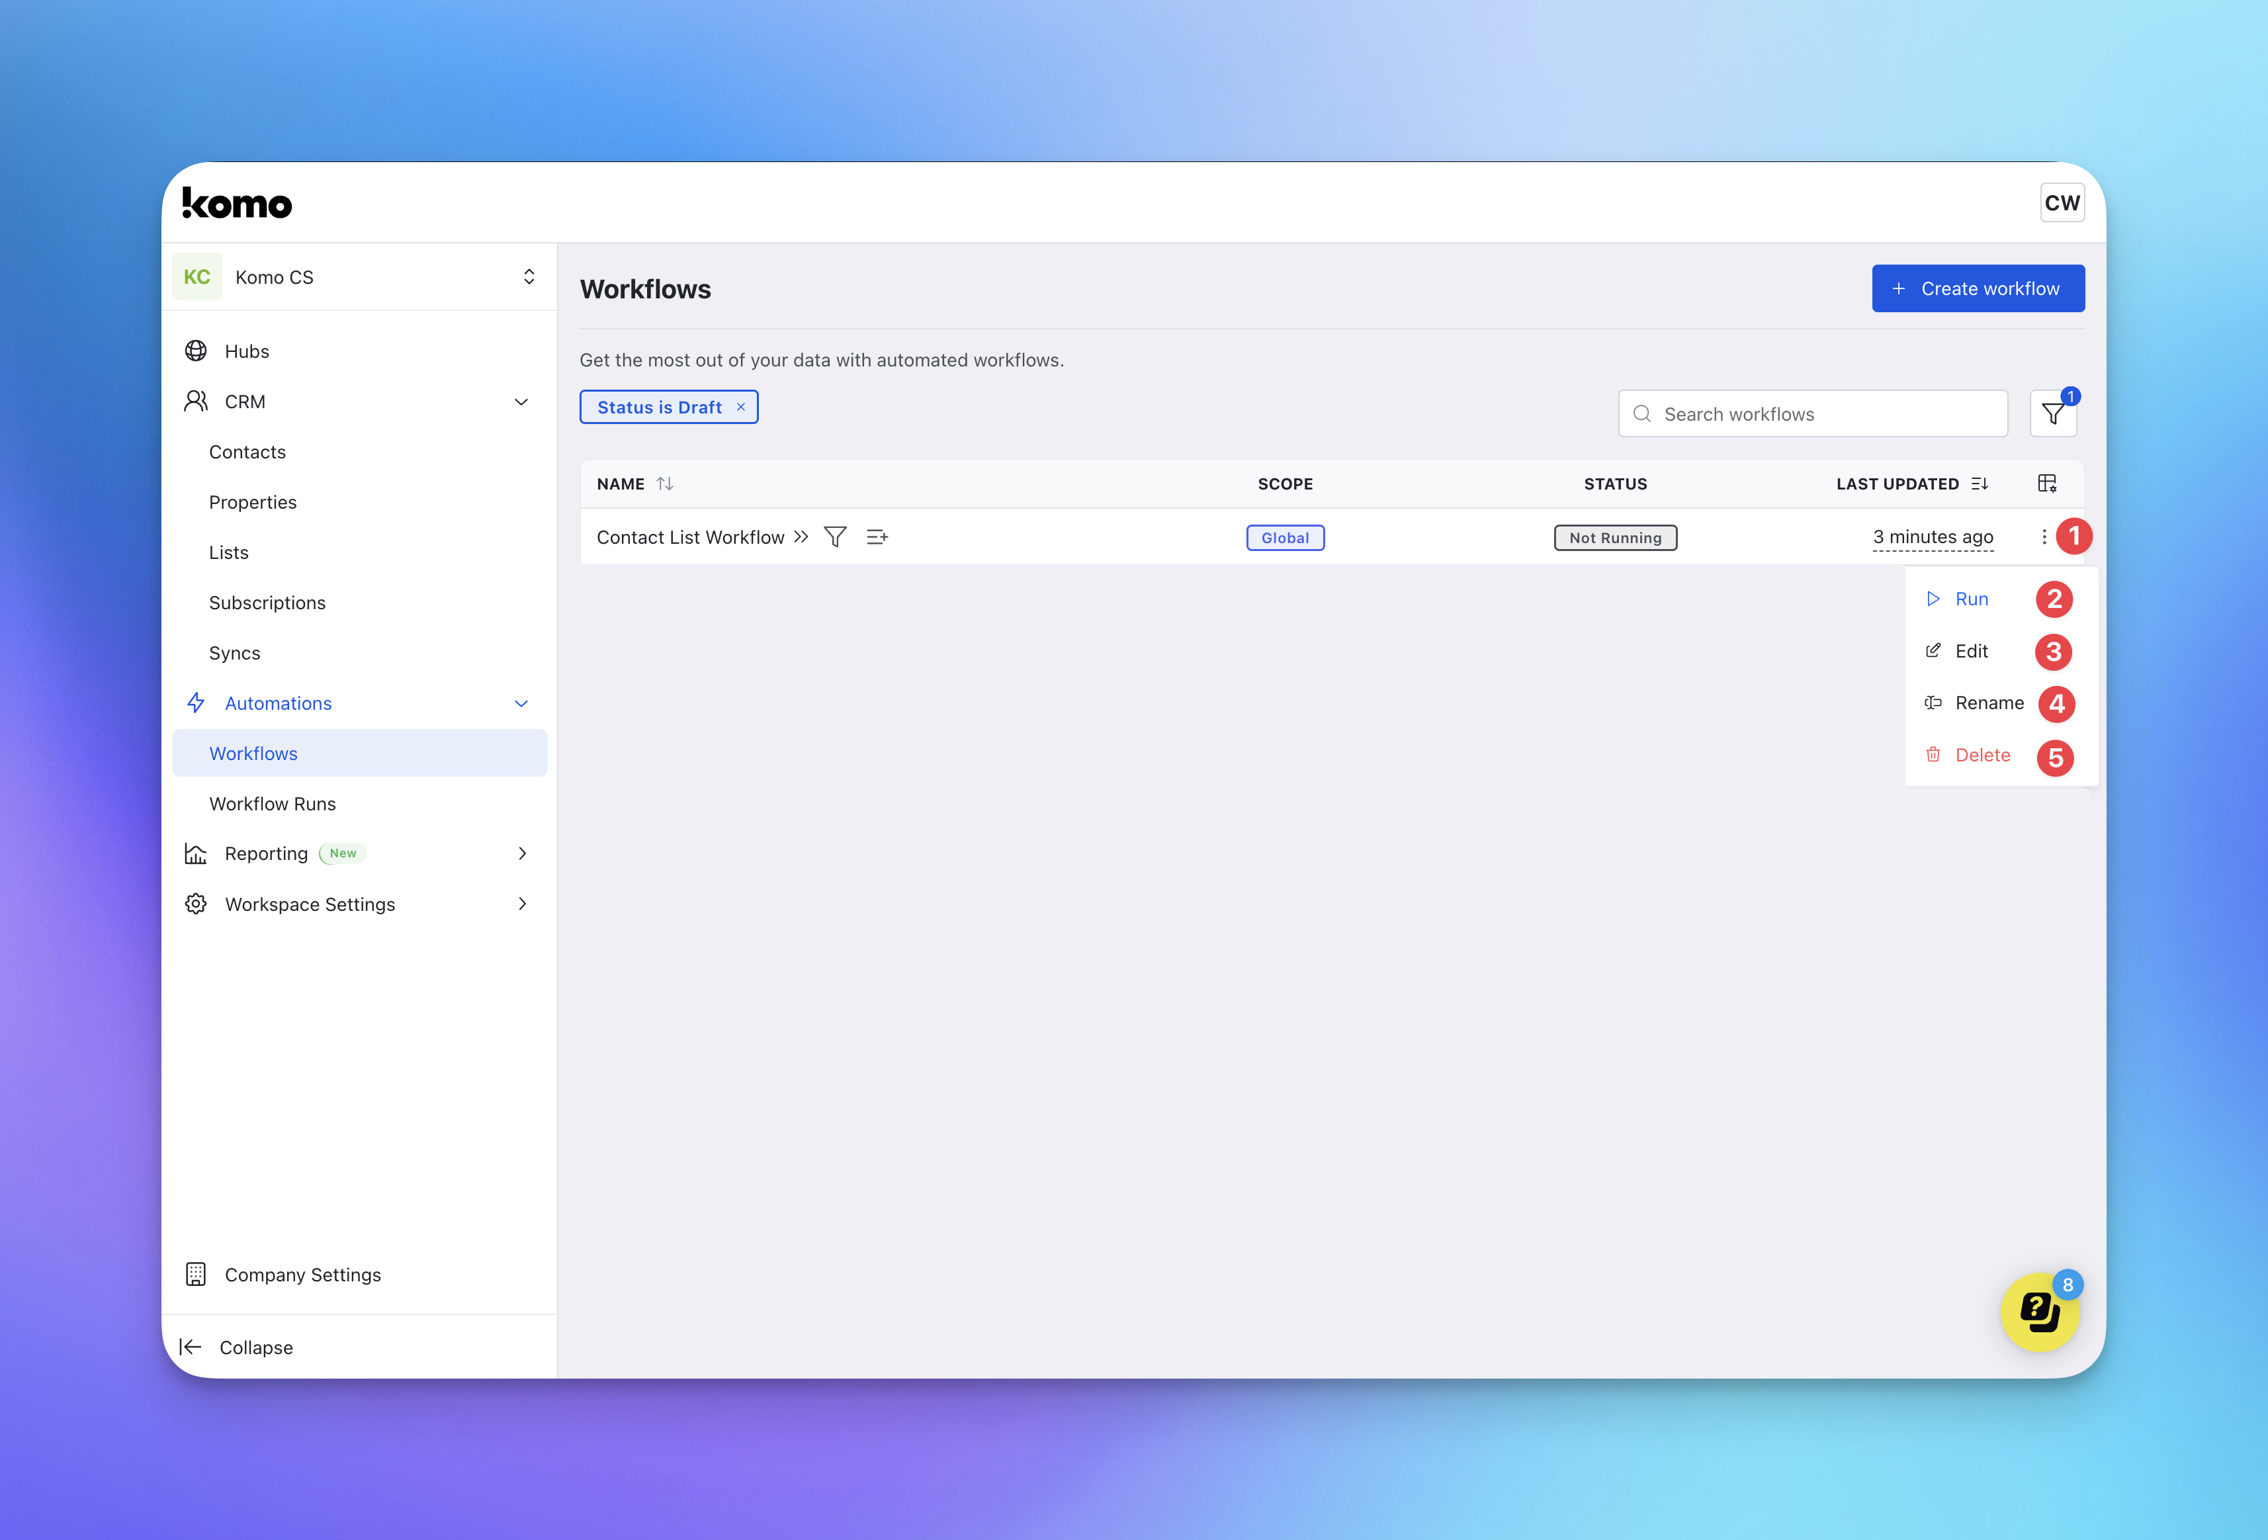Sort table by the Name column arrows

[665, 483]
